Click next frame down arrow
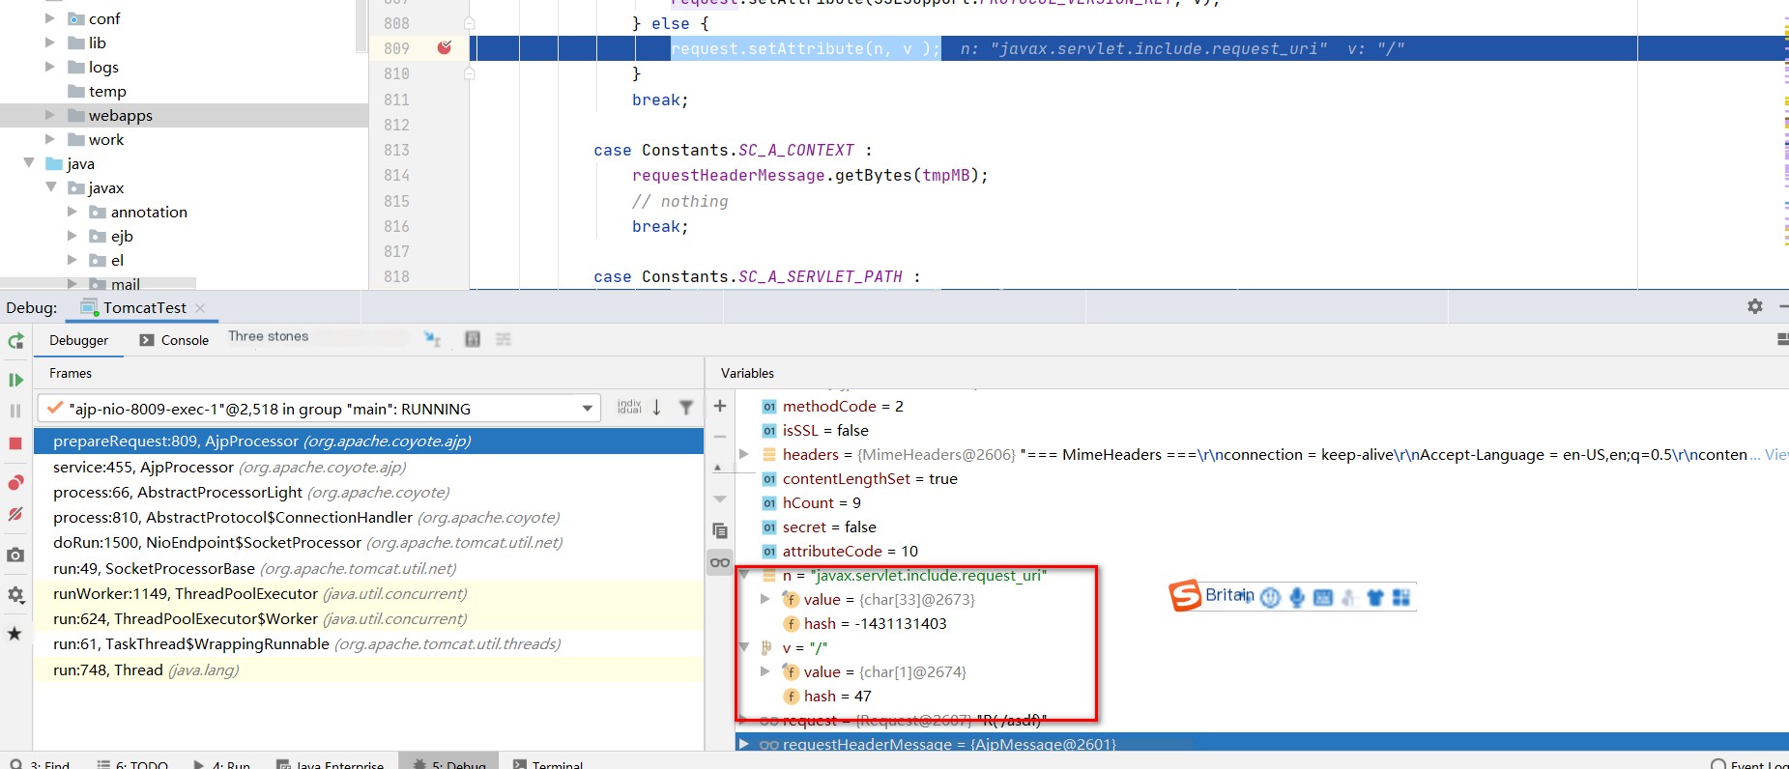1789x769 pixels. (657, 408)
